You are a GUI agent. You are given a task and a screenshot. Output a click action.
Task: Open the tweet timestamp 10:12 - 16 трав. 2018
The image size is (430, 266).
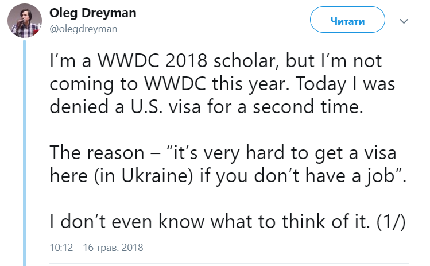(96, 248)
